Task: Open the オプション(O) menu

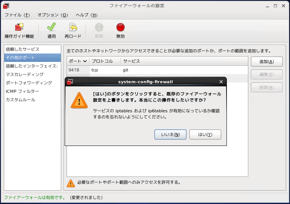Action: 53,15
